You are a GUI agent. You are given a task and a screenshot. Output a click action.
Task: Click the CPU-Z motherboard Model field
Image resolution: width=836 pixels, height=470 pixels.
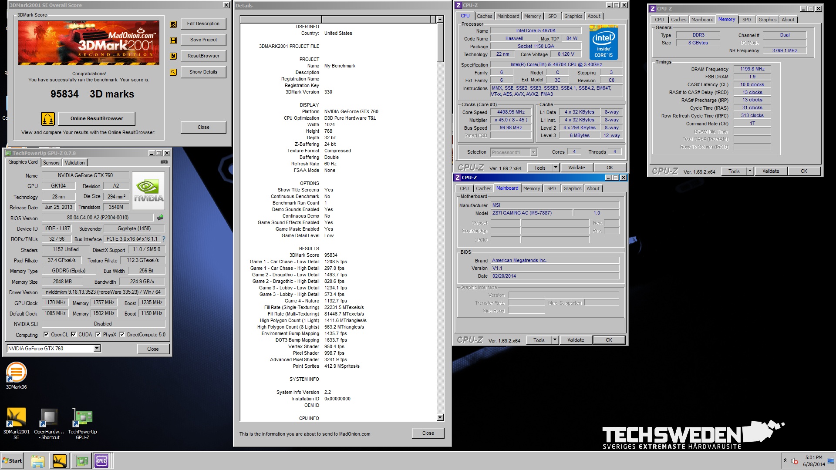(531, 213)
